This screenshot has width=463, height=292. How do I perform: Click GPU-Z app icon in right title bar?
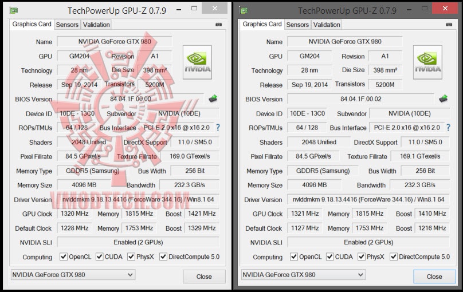tap(244, 11)
